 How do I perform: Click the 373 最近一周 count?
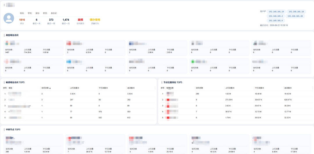(x=51, y=20)
